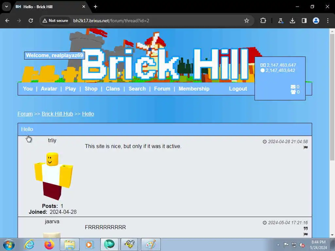
Task: Close the Hello - Brick Hill tab
Action: coord(84,7)
